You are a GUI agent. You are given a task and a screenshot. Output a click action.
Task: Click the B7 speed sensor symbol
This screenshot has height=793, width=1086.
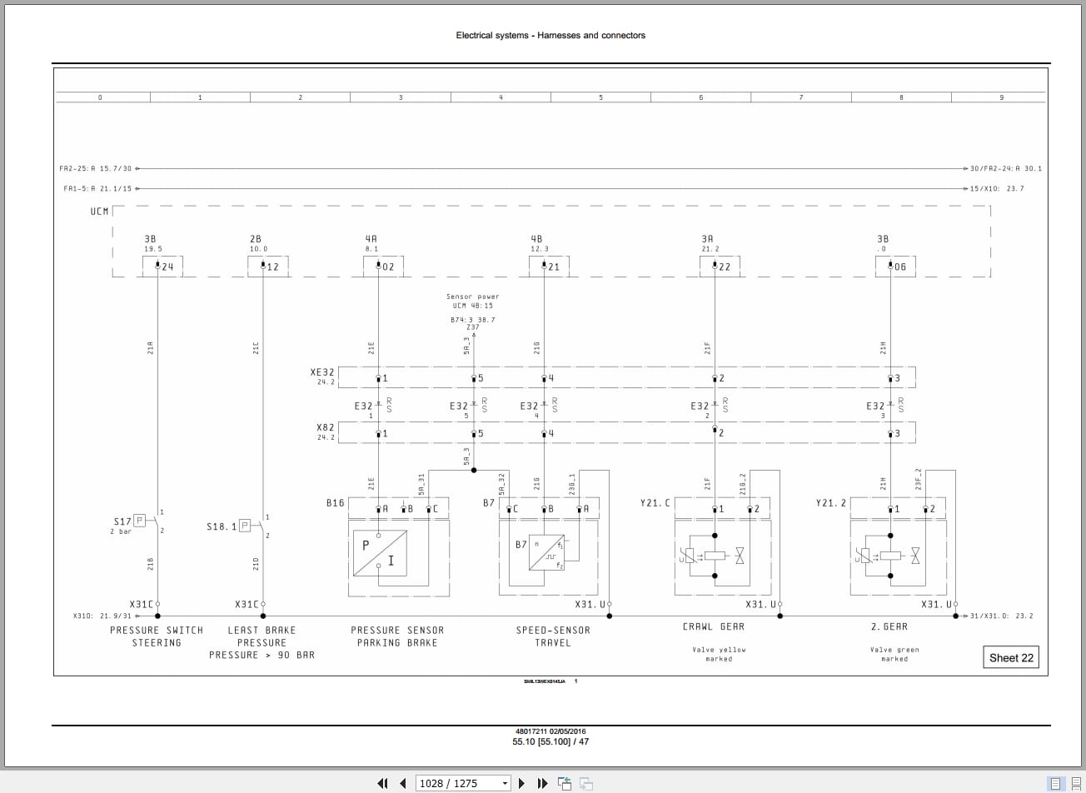click(x=546, y=553)
